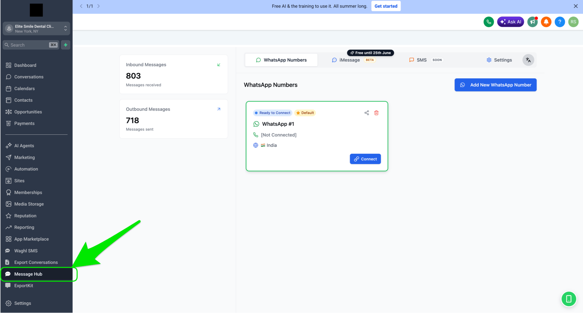The height and width of the screenshot is (313, 583).
Task: Click the green phone dialer icon
Action: (x=489, y=22)
